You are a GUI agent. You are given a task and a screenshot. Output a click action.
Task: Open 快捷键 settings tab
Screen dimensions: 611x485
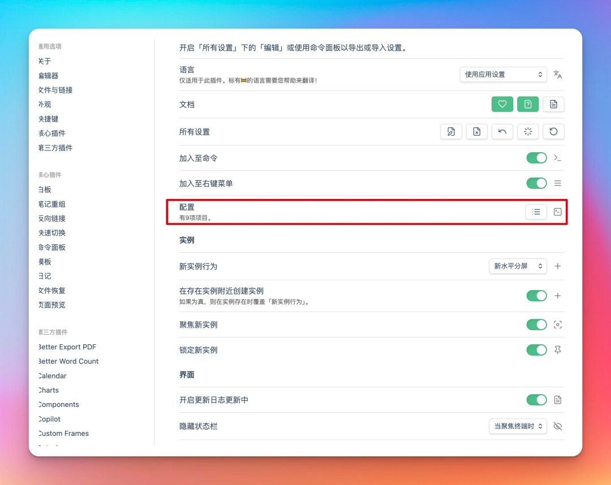48,119
